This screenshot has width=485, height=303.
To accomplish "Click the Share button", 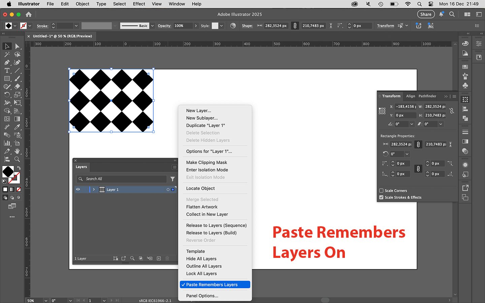I will pyautogui.click(x=426, y=14).
